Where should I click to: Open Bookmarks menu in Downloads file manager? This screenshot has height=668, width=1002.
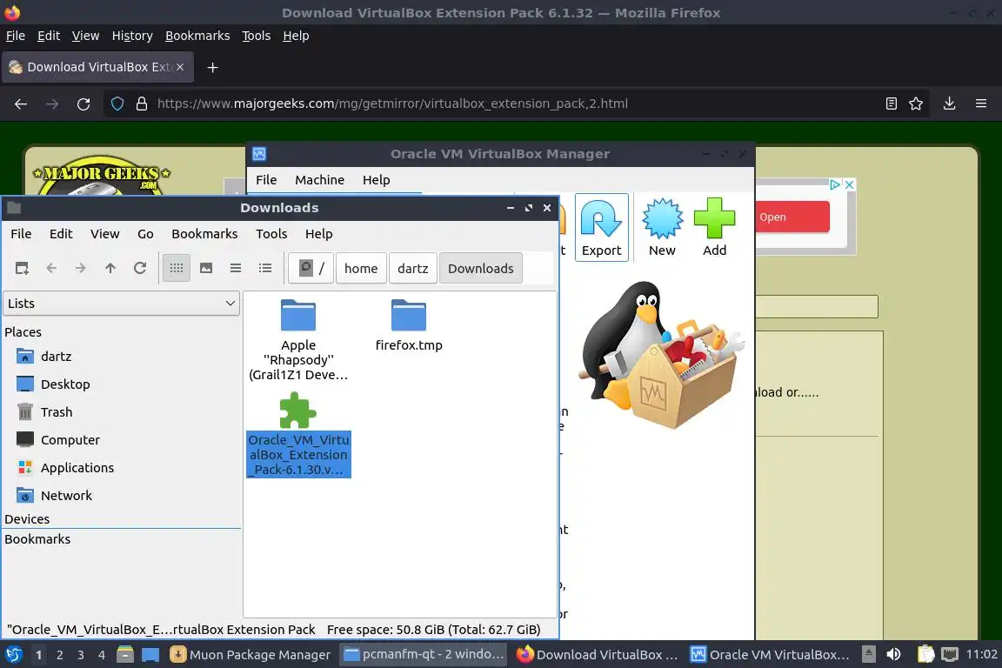pos(204,234)
